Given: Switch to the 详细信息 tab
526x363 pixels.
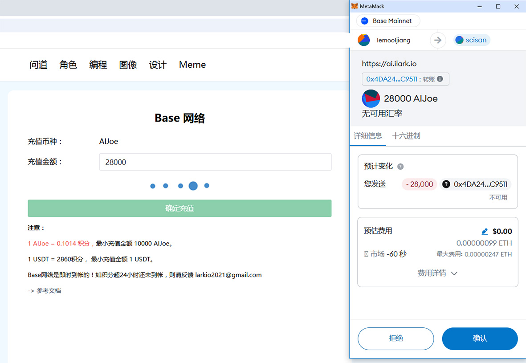Looking at the screenshot, I should tap(368, 136).
